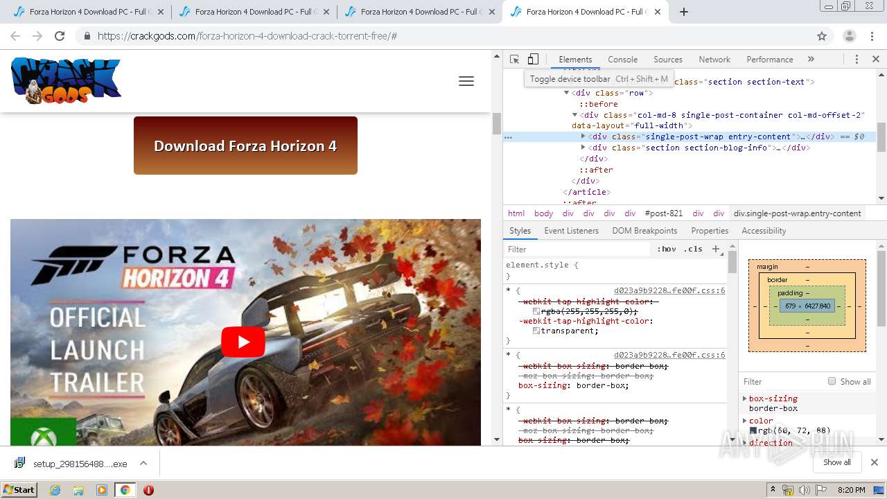
Task: Open the DOM Breakpoints pane tab
Action: pos(644,231)
